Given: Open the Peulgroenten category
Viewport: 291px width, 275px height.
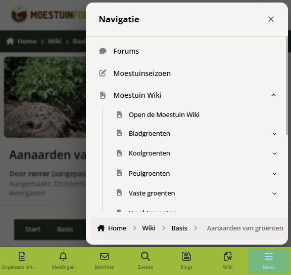Looking at the screenshot, I should 149,173.
